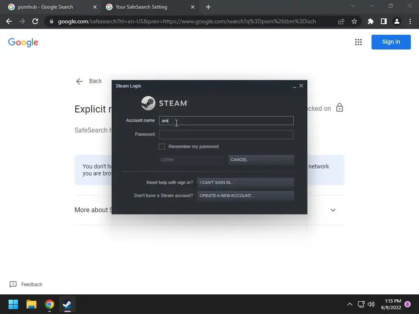Open Chrome side panel icon

tap(383, 21)
